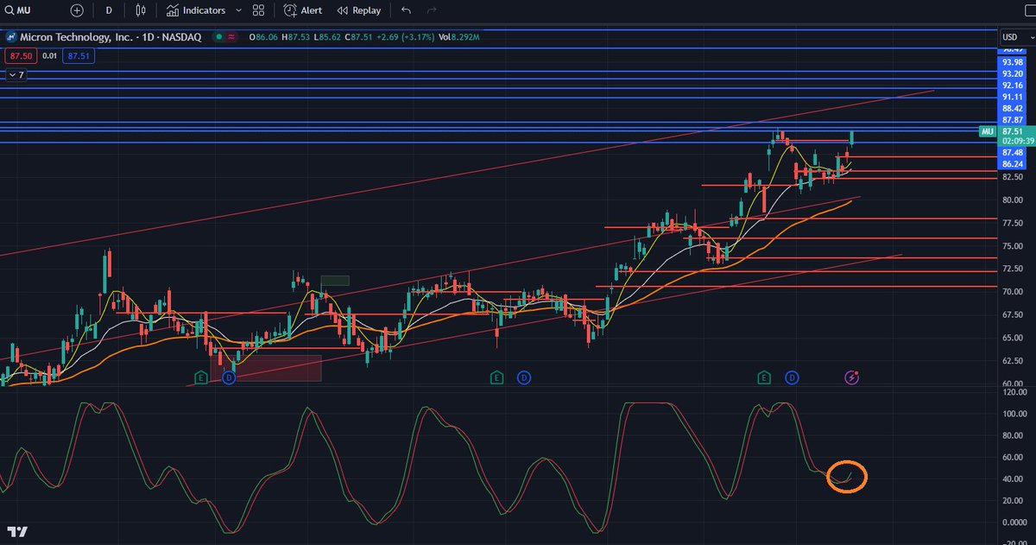
Task: Click the compare/add symbol plus icon
Action: pyautogui.click(x=76, y=11)
